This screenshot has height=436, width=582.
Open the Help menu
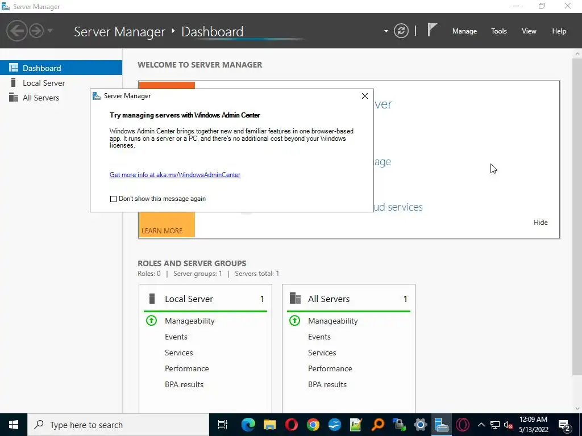tap(559, 31)
